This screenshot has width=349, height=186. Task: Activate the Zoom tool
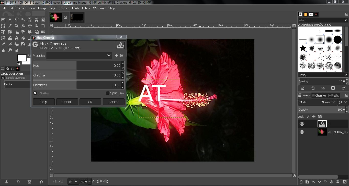click(17, 25)
